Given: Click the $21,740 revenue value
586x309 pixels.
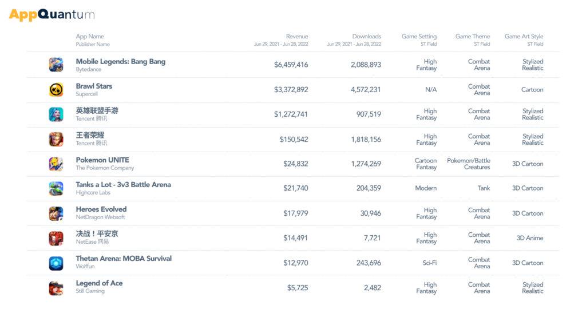Looking at the screenshot, I should pyautogui.click(x=296, y=188).
